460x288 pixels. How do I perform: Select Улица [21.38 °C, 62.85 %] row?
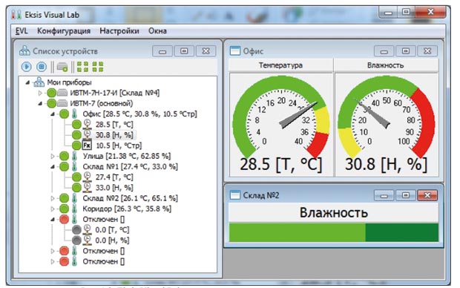(x=126, y=156)
